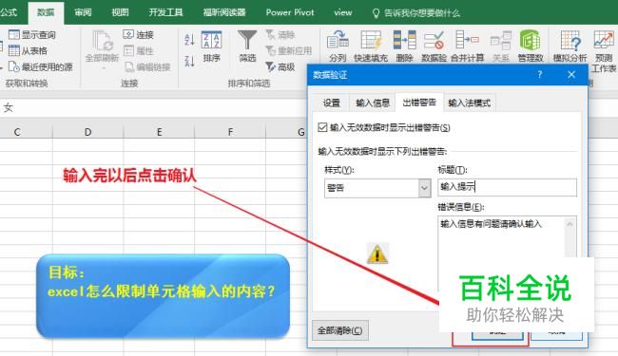
Task: Open the 开发工具 (Developer) ribbon tab
Action: click(165, 12)
